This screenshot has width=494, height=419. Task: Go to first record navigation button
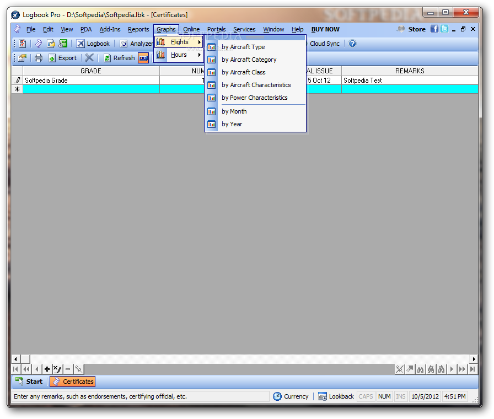tap(16, 369)
